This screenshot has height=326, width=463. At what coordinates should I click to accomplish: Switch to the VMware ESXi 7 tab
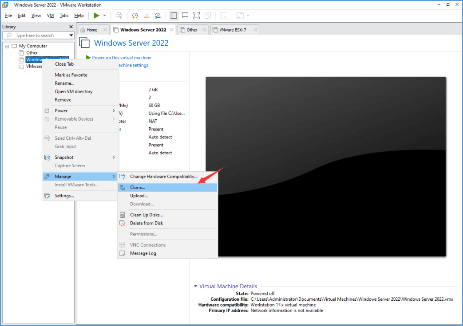pyautogui.click(x=232, y=30)
